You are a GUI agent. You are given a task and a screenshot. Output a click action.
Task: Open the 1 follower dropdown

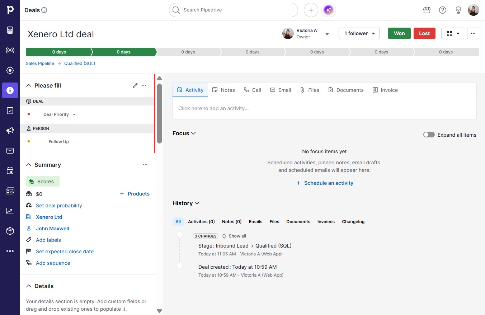(x=359, y=33)
